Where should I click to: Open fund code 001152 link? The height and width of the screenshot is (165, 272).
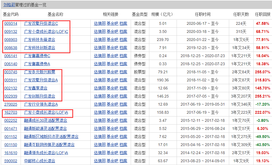tap(11, 137)
